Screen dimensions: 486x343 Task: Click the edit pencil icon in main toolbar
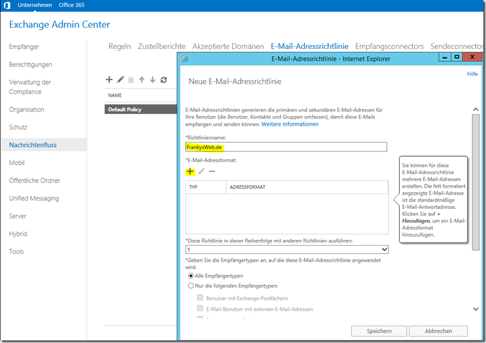(x=121, y=79)
